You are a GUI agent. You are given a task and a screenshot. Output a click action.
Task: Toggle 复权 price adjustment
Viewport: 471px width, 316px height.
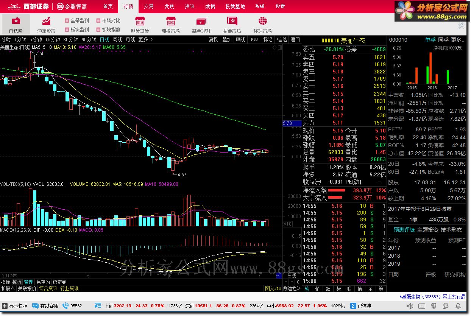coord(214,39)
